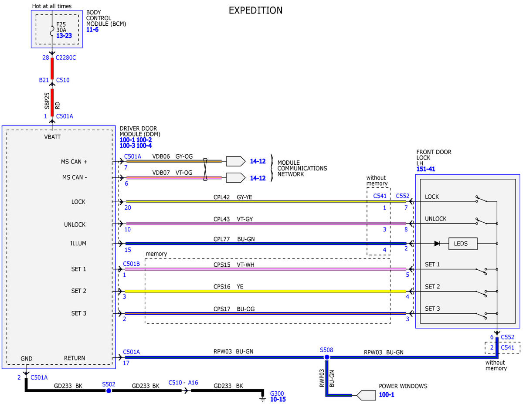Select the S508 splice label
523x404 pixels.
pos(326,350)
